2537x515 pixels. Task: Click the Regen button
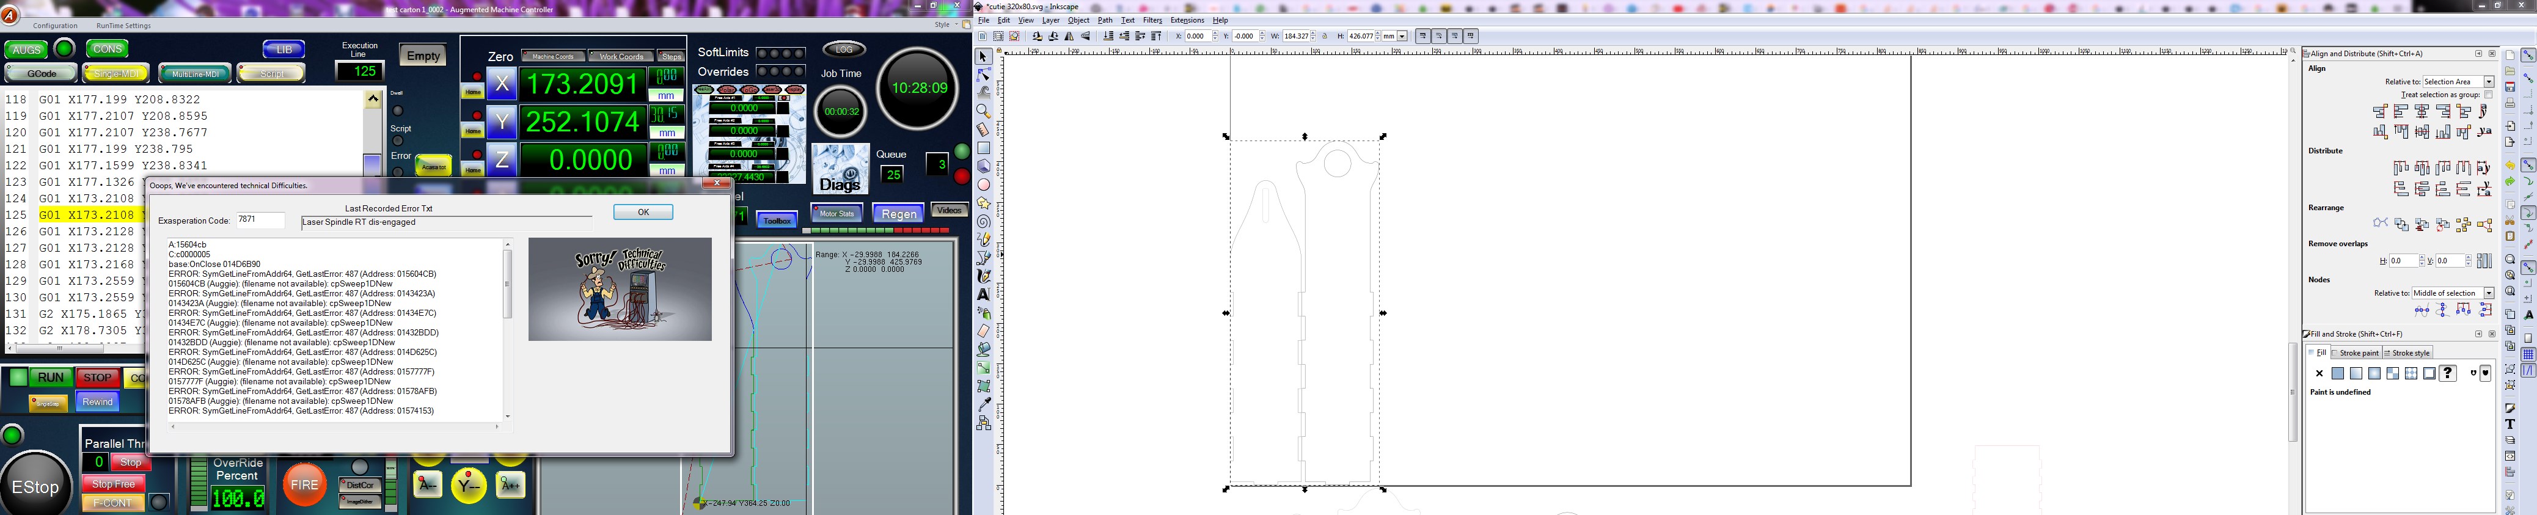(898, 214)
